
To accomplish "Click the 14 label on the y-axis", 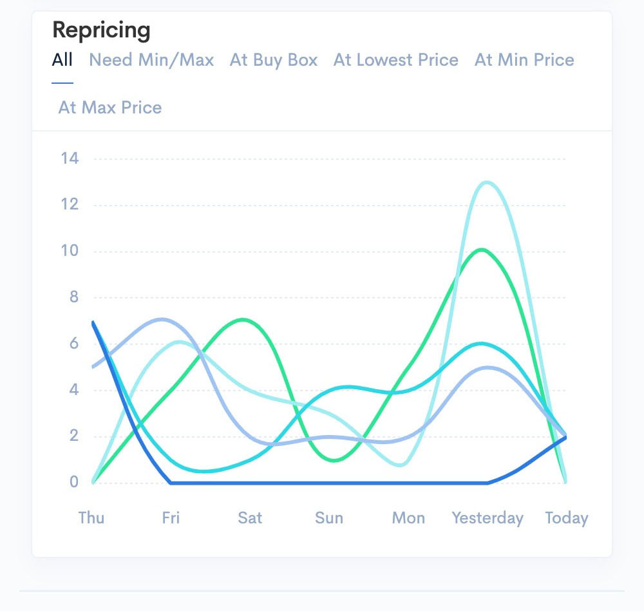I will 70,158.
